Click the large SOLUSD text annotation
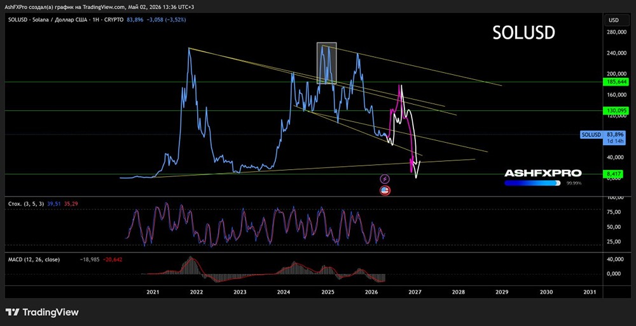Screen dimensions: 636x326 [523, 33]
